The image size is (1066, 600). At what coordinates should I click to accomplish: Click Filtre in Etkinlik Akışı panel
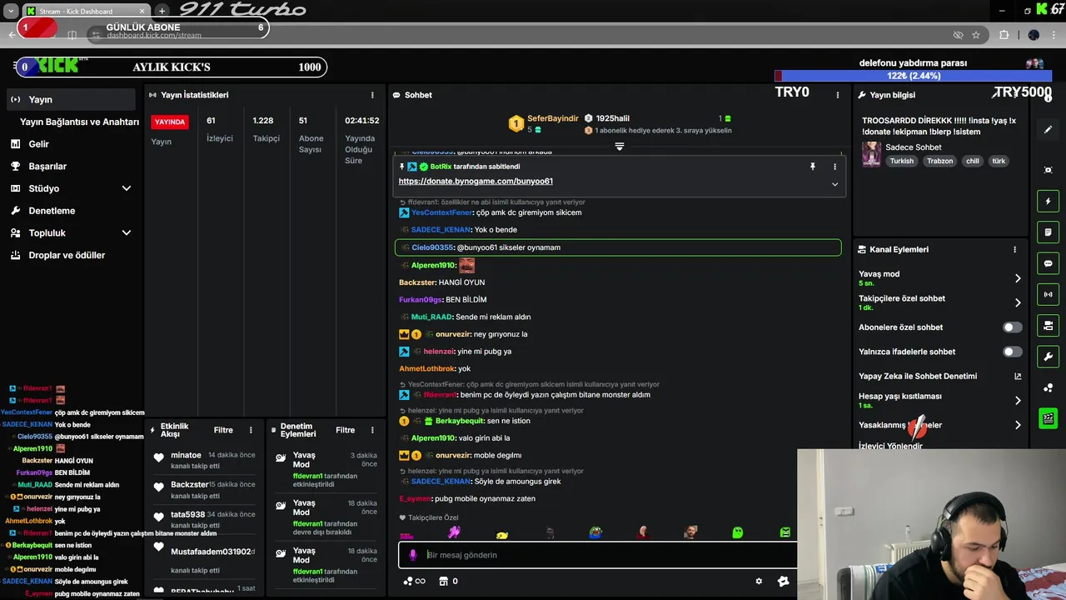[223, 430]
